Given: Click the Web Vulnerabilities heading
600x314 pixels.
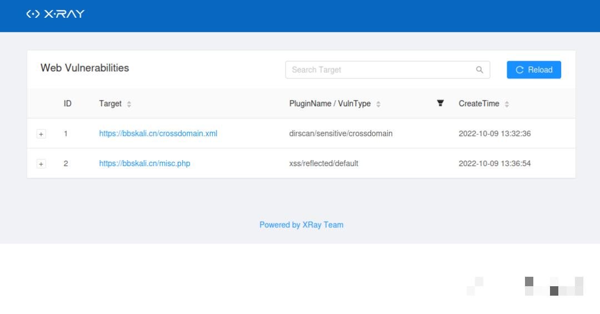Looking at the screenshot, I should (84, 68).
